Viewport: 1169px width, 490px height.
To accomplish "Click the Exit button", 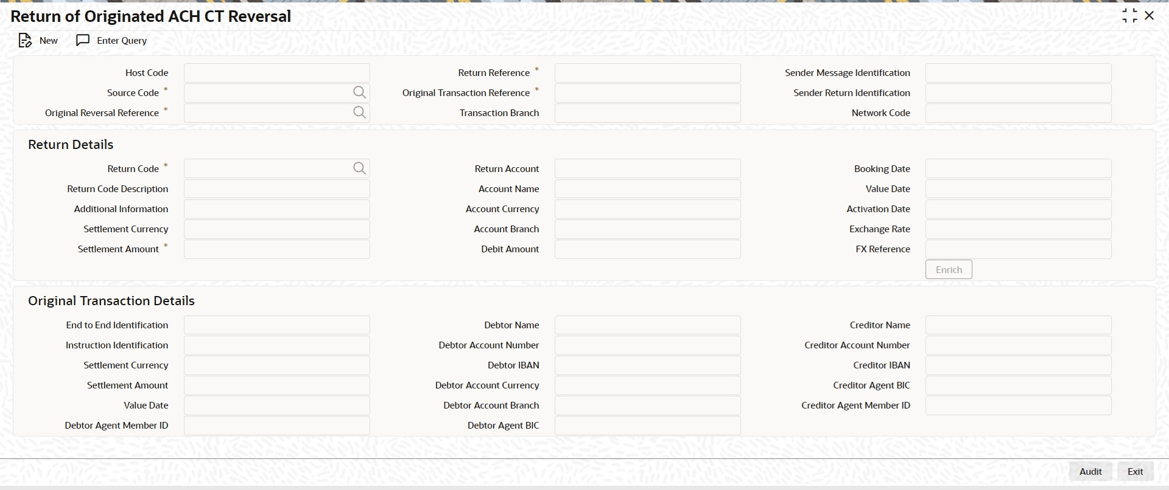I will (x=1135, y=471).
